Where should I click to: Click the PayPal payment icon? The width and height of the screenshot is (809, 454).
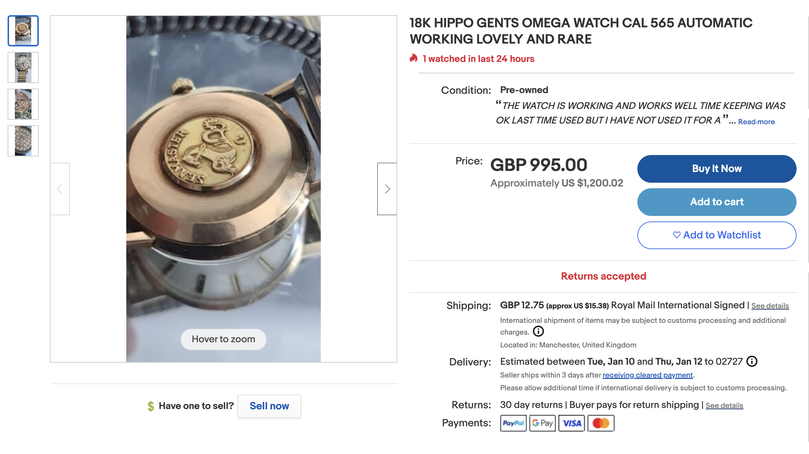pos(513,423)
